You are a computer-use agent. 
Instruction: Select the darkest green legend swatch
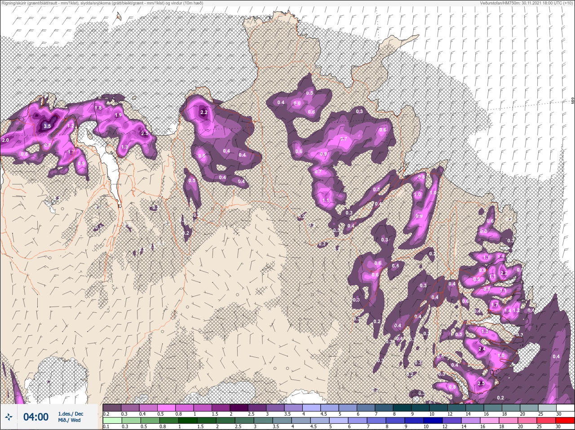187,421
